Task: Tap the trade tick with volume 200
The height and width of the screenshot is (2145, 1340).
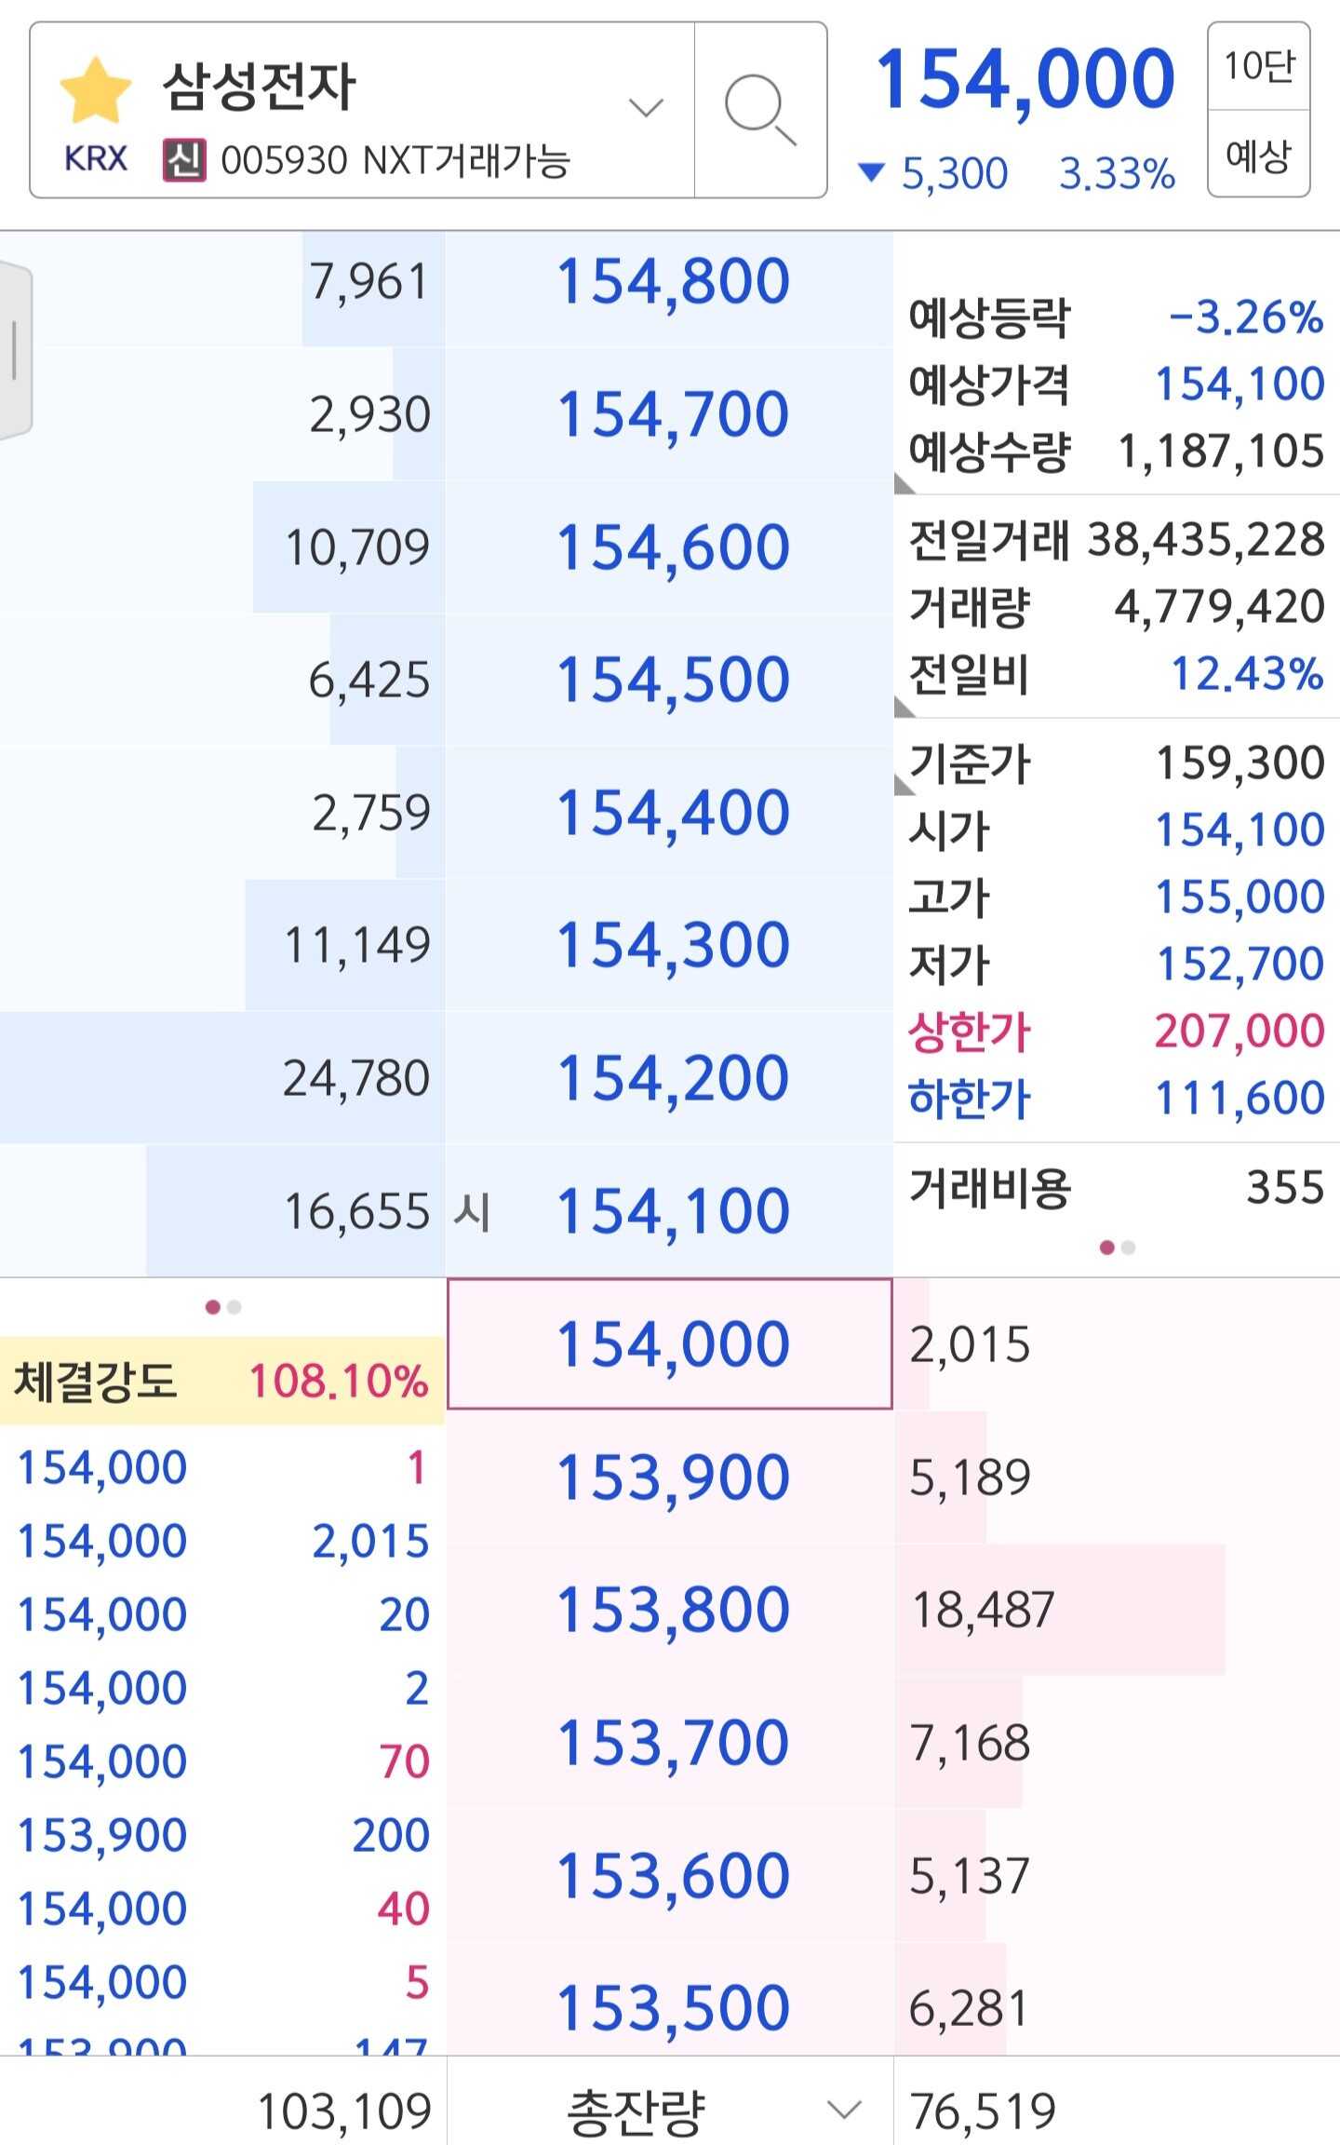Action: [x=223, y=1835]
